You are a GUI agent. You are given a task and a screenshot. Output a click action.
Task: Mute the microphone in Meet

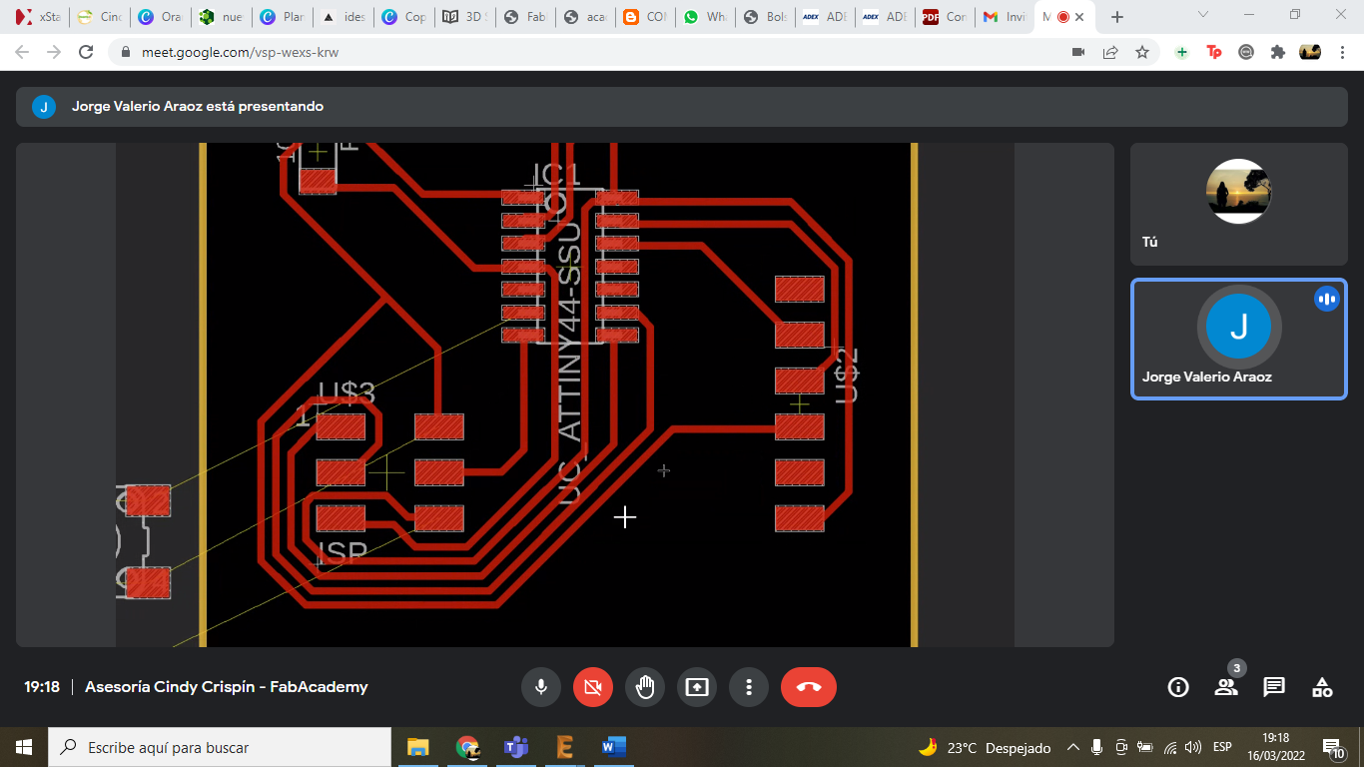tap(541, 687)
